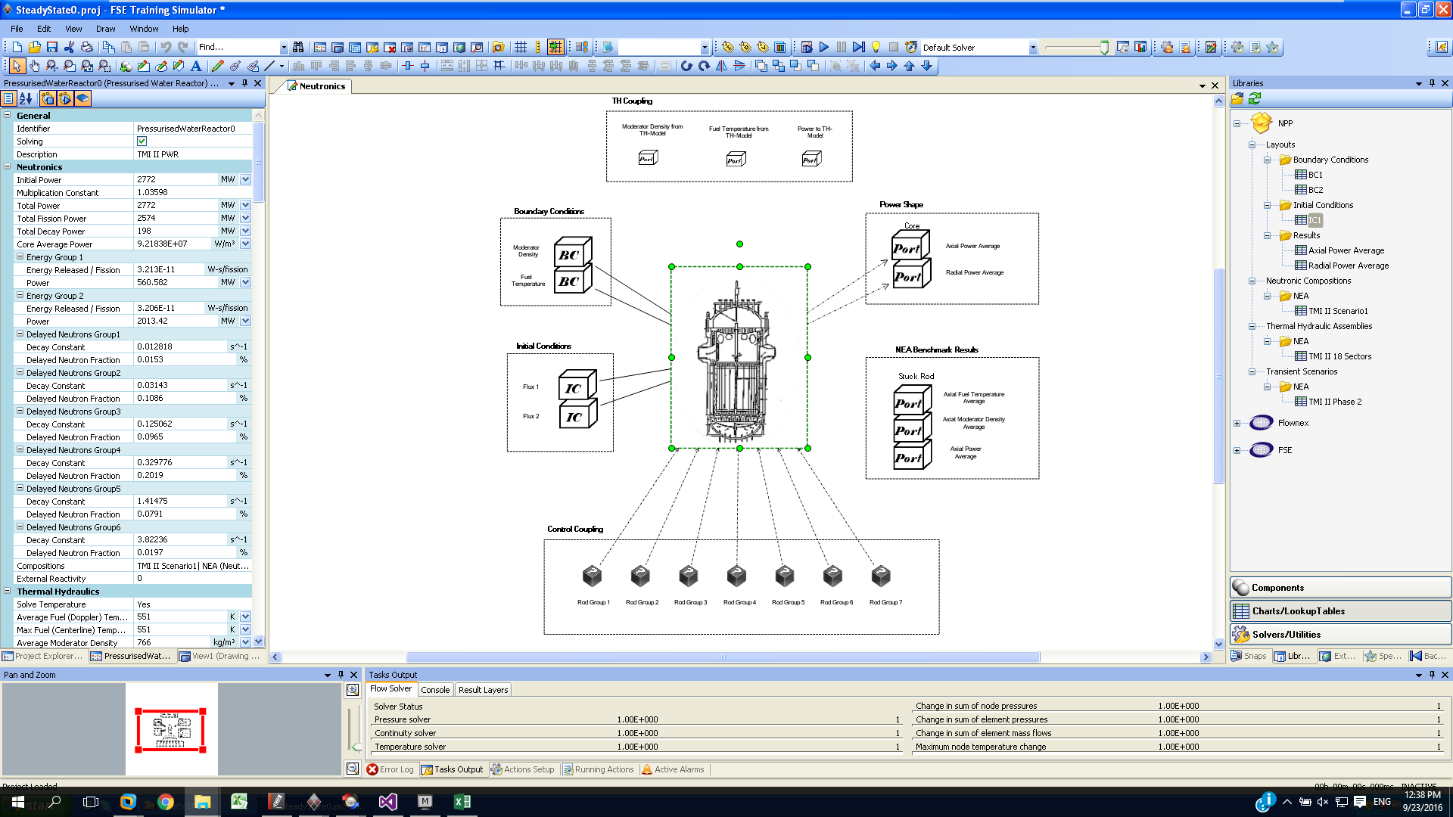Image resolution: width=1453 pixels, height=817 pixels.
Task: Toggle the Solving checkbox
Action: click(x=142, y=141)
